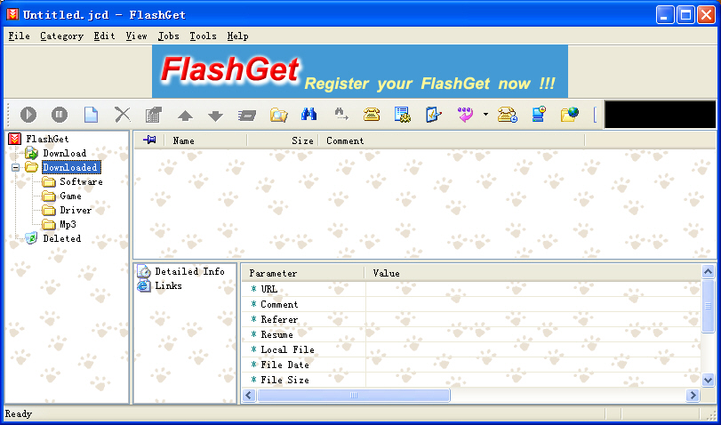Select the Detailed Info item

click(x=189, y=271)
